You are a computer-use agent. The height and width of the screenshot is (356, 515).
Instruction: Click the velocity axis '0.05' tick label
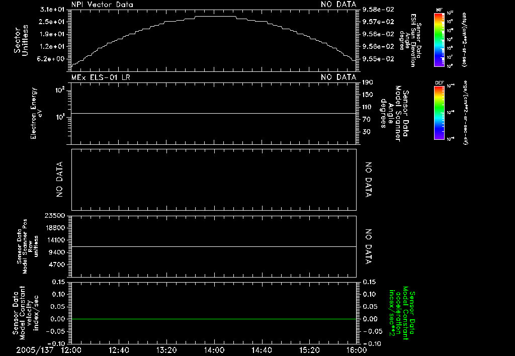point(59,307)
